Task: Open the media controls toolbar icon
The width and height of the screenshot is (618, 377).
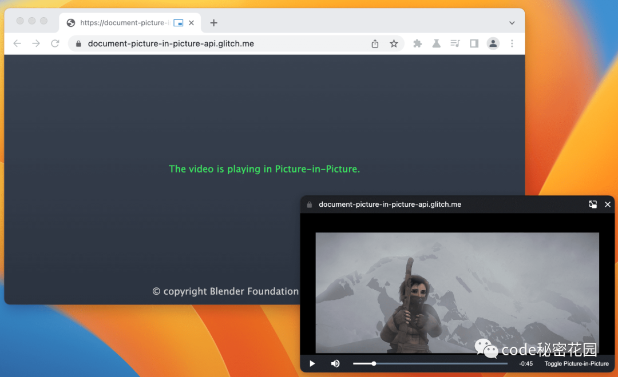Action: [x=455, y=43]
